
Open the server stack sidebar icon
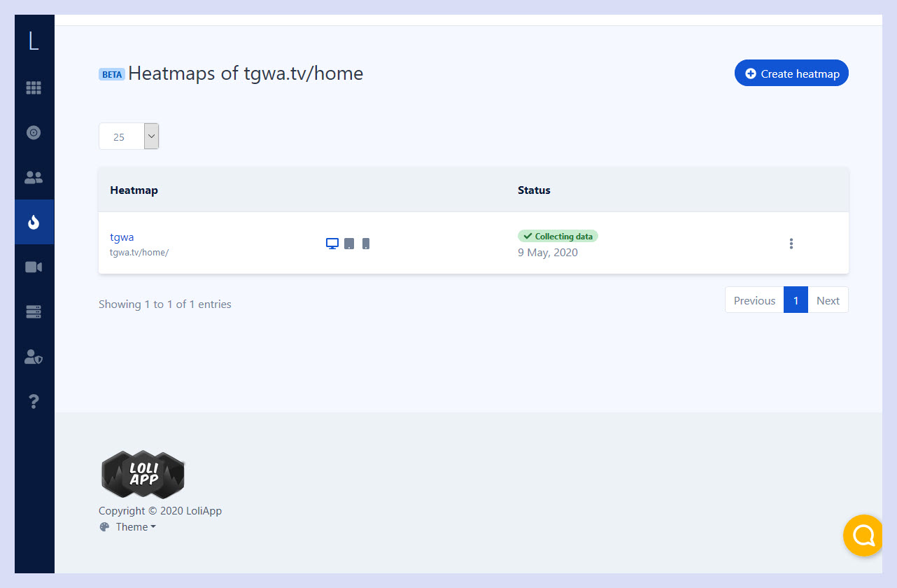34,311
